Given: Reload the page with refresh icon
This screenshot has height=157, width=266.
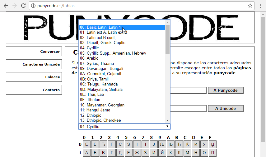Looking at the screenshot, I should pos(23,6).
